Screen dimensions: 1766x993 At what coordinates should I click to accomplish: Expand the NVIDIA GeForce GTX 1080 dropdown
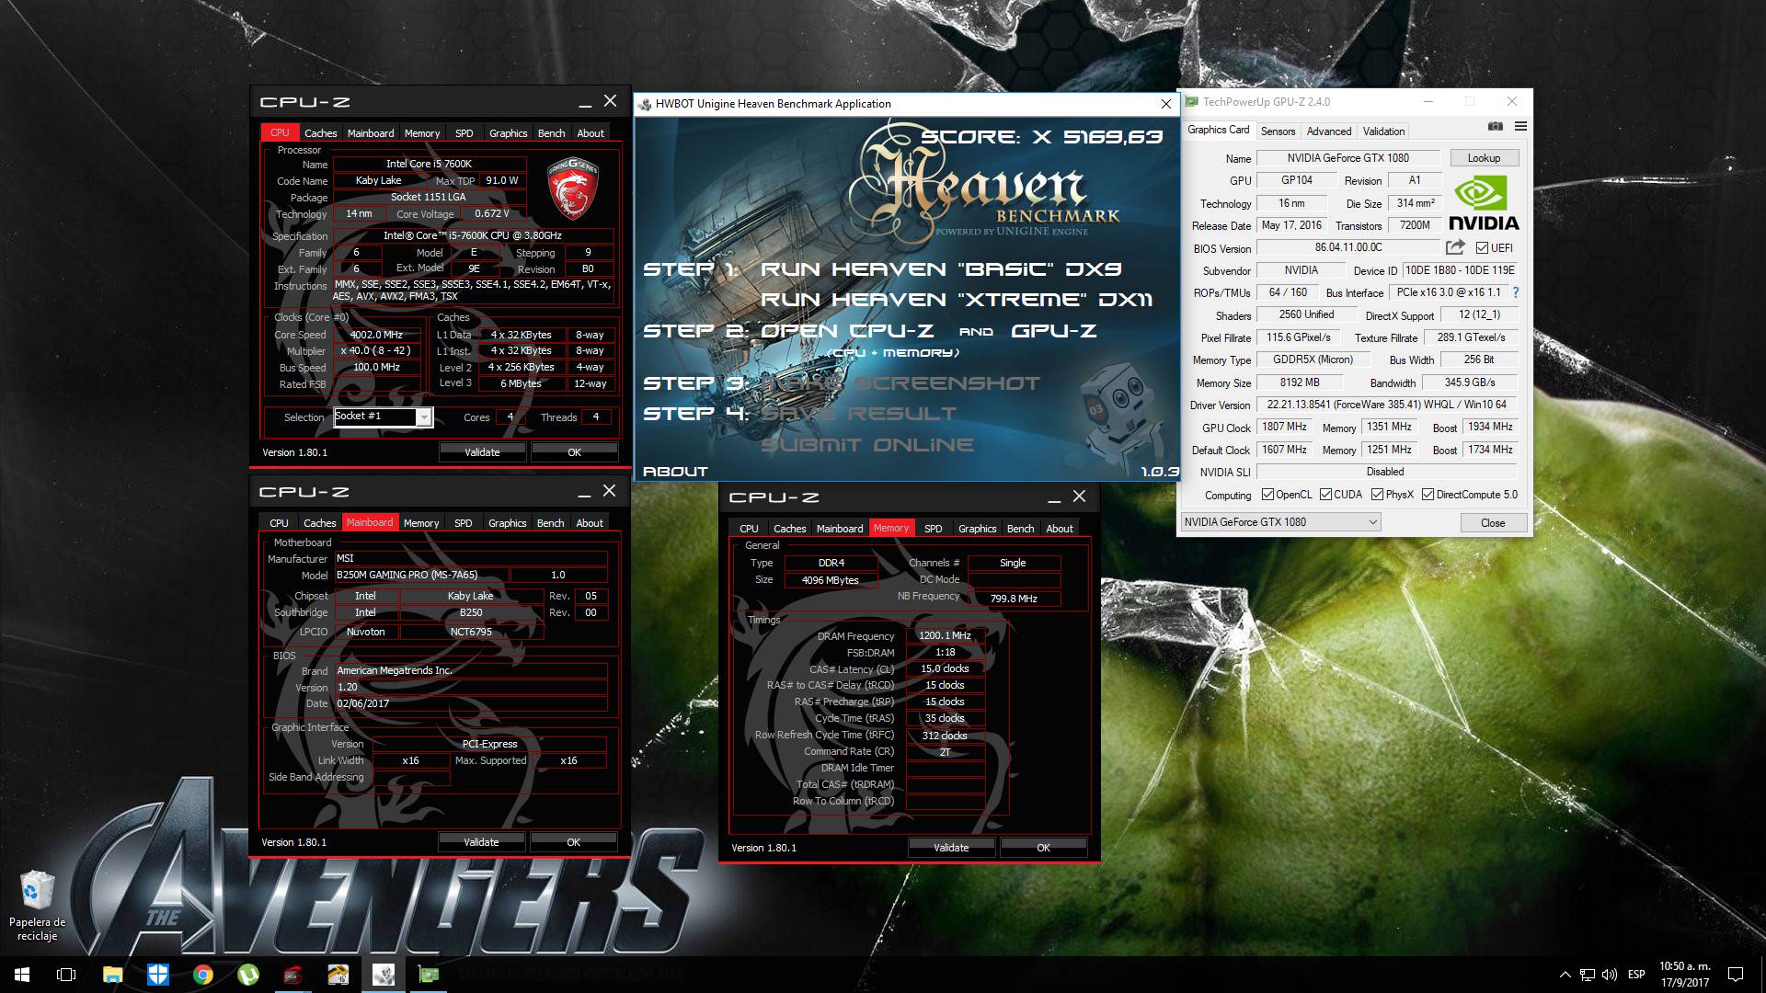[1280, 522]
